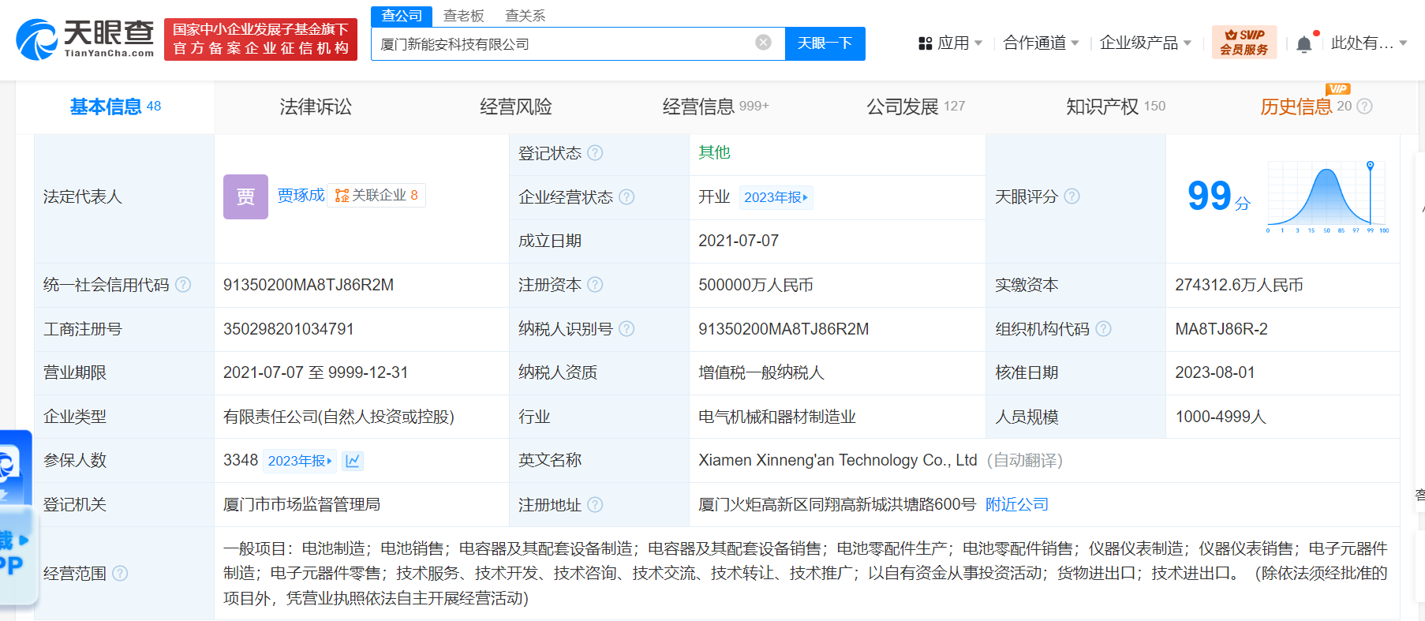Select organization code MA8TJ86R-2
The height and width of the screenshot is (621, 1425).
pyautogui.click(x=1221, y=329)
